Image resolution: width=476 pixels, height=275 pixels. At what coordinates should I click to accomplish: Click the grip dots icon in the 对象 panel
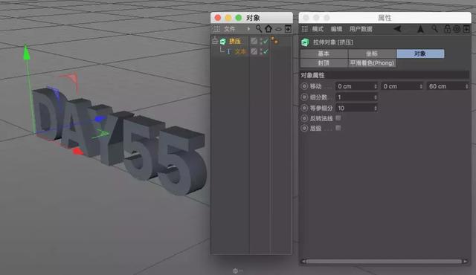[x=216, y=29]
